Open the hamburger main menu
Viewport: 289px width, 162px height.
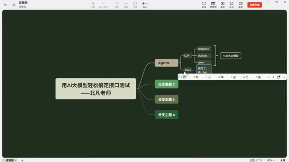[5, 5]
